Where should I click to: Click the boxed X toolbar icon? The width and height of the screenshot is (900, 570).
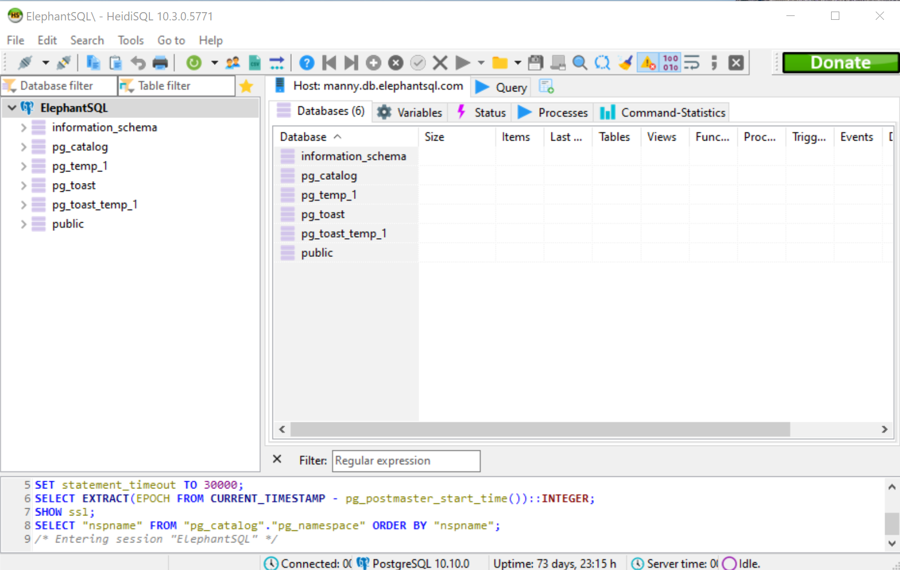coord(736,63)
